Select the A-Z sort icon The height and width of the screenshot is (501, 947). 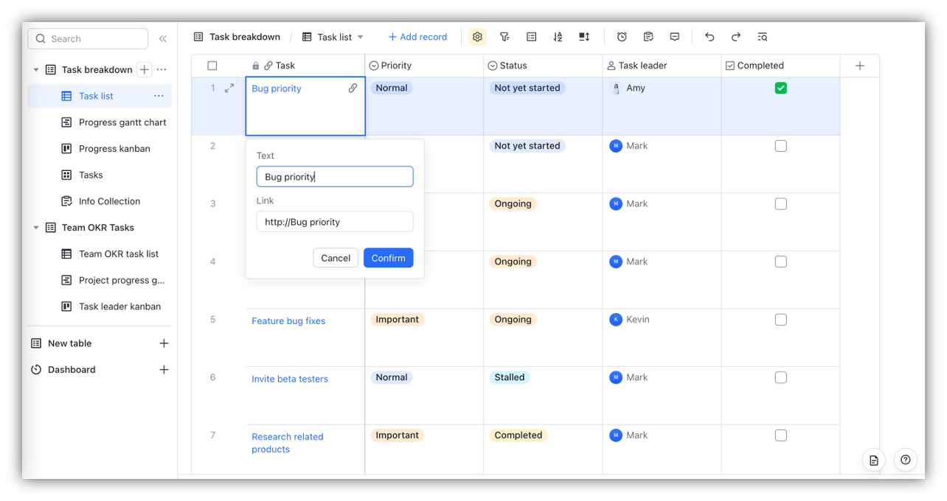(558, 36)
